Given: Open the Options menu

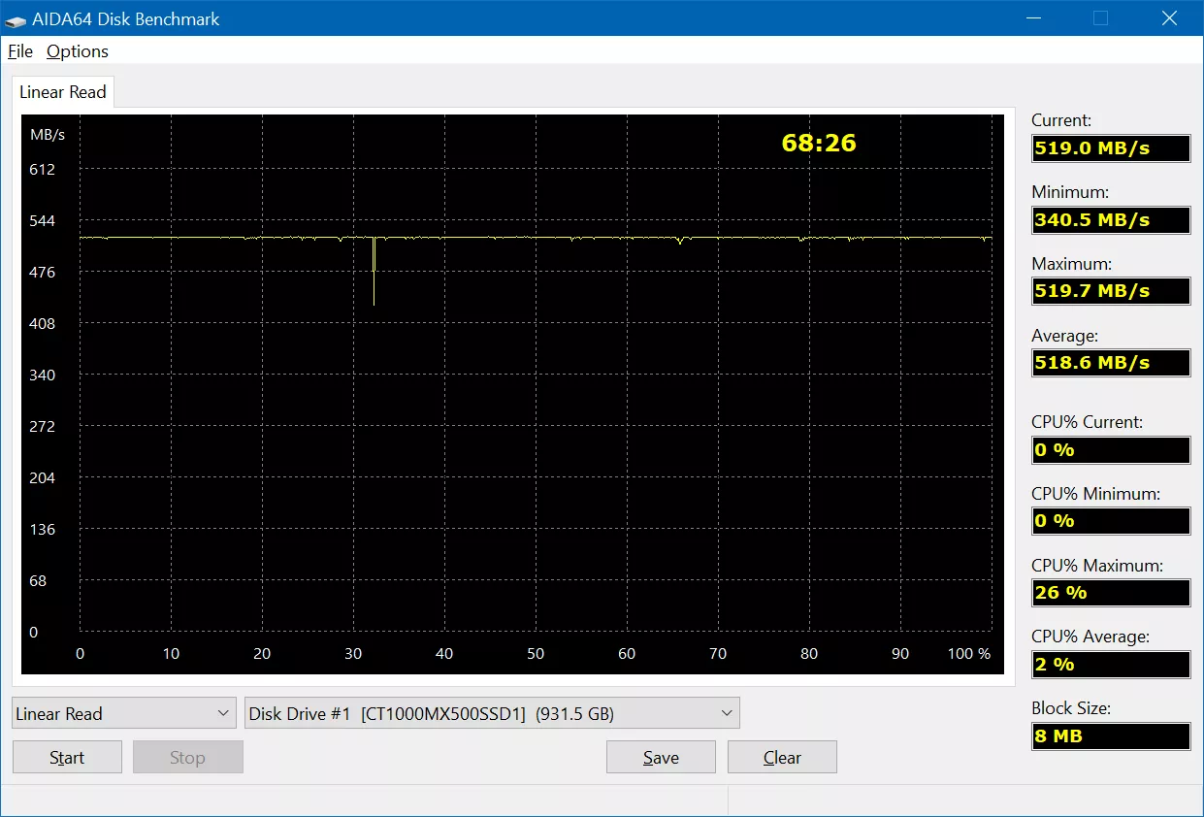Looking at the screenshot, I should 78,51.
